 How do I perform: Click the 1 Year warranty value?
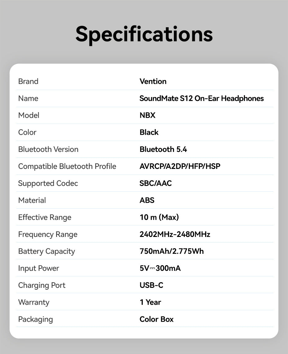click(150, 302)
